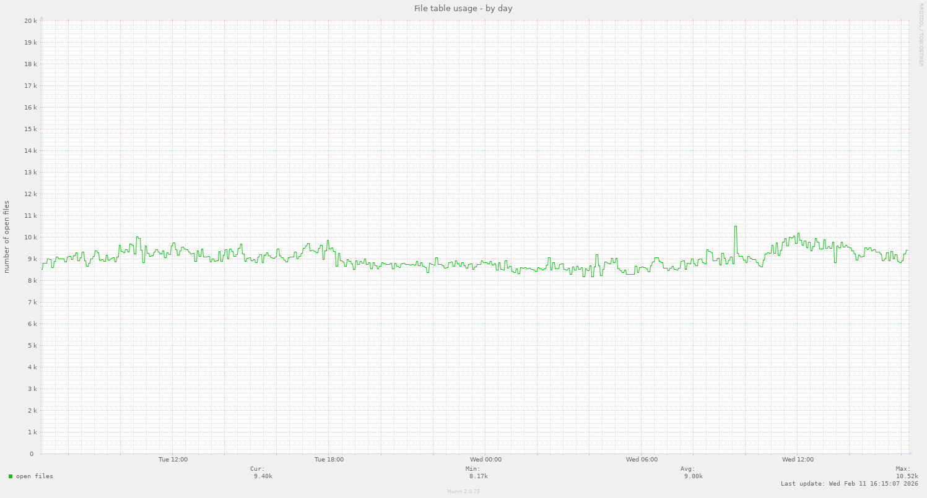Click the Munin 2.0.75 footer text
This screenshot has width=927, height=498.
463,491
